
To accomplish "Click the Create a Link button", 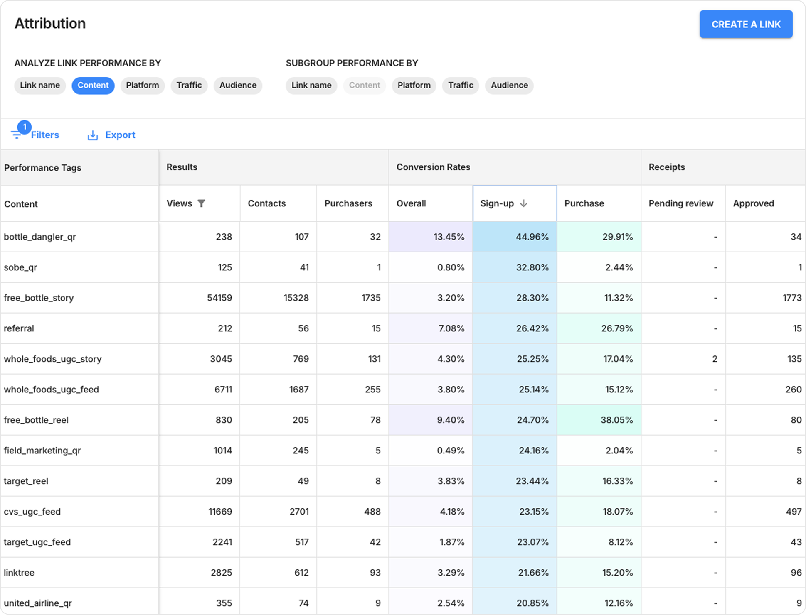I will click(x=746, y=25).
